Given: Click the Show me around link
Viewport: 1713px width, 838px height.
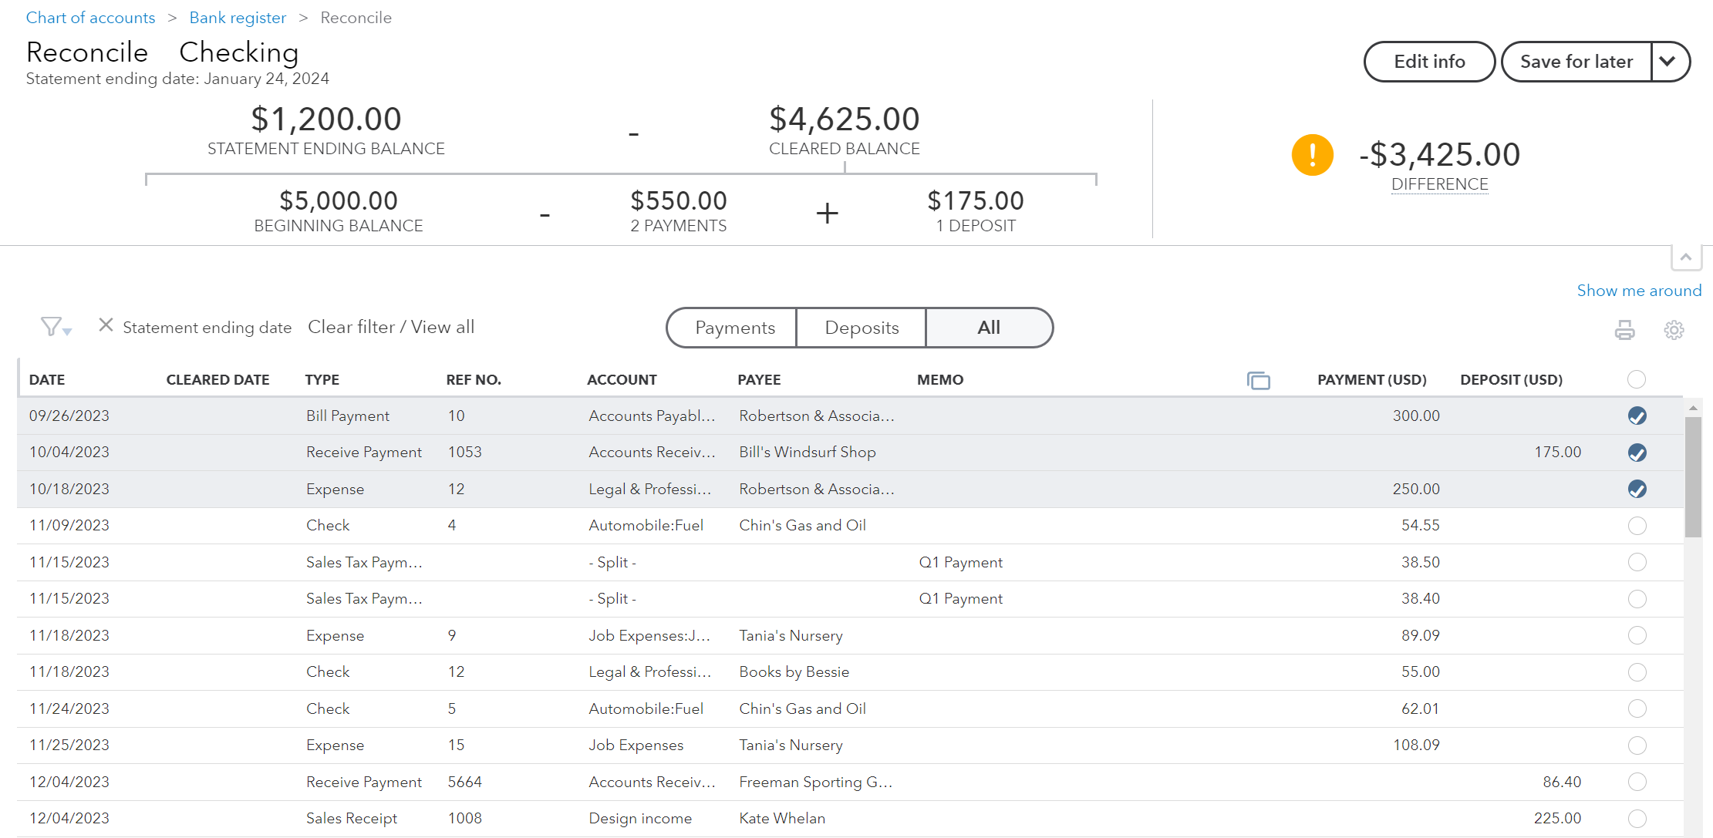Looking at the screenshot, I should (x=1638, y=291).
